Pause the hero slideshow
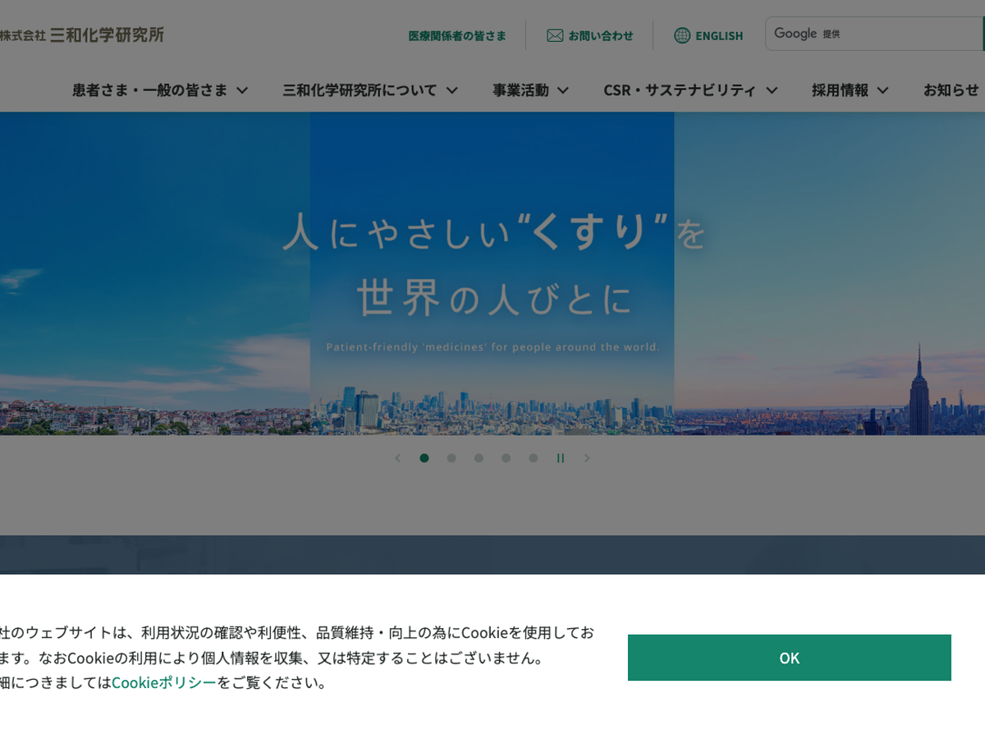This screenshot has height=739, width=985. coord(561,458)
